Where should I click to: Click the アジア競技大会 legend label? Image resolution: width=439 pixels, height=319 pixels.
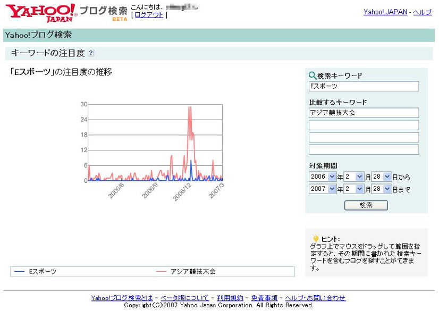point(193,271)
